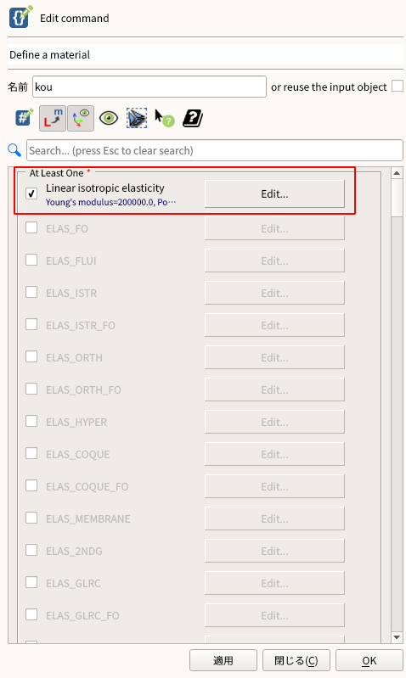Click the blue mesh-view toolbar icon
The image size is (406, 678).
click(137, 118)
